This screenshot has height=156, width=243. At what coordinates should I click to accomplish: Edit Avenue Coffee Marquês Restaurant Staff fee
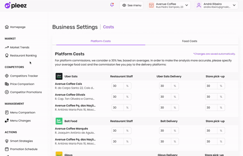click(117, 130)
